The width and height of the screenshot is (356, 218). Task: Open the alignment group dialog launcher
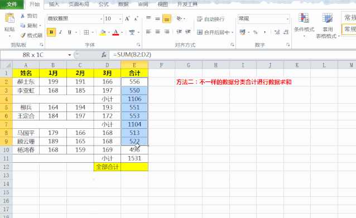pyautogui.click(x=232, y=45)
